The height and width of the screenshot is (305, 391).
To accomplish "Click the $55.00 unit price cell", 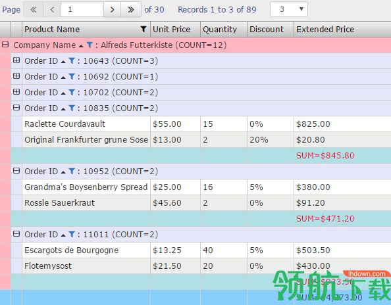I will pos(176,124).
